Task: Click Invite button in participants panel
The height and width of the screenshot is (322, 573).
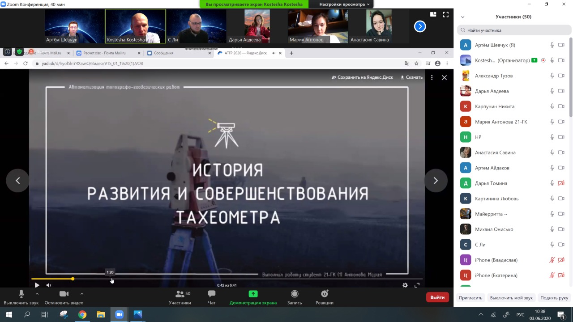Action: pos(471,298)
